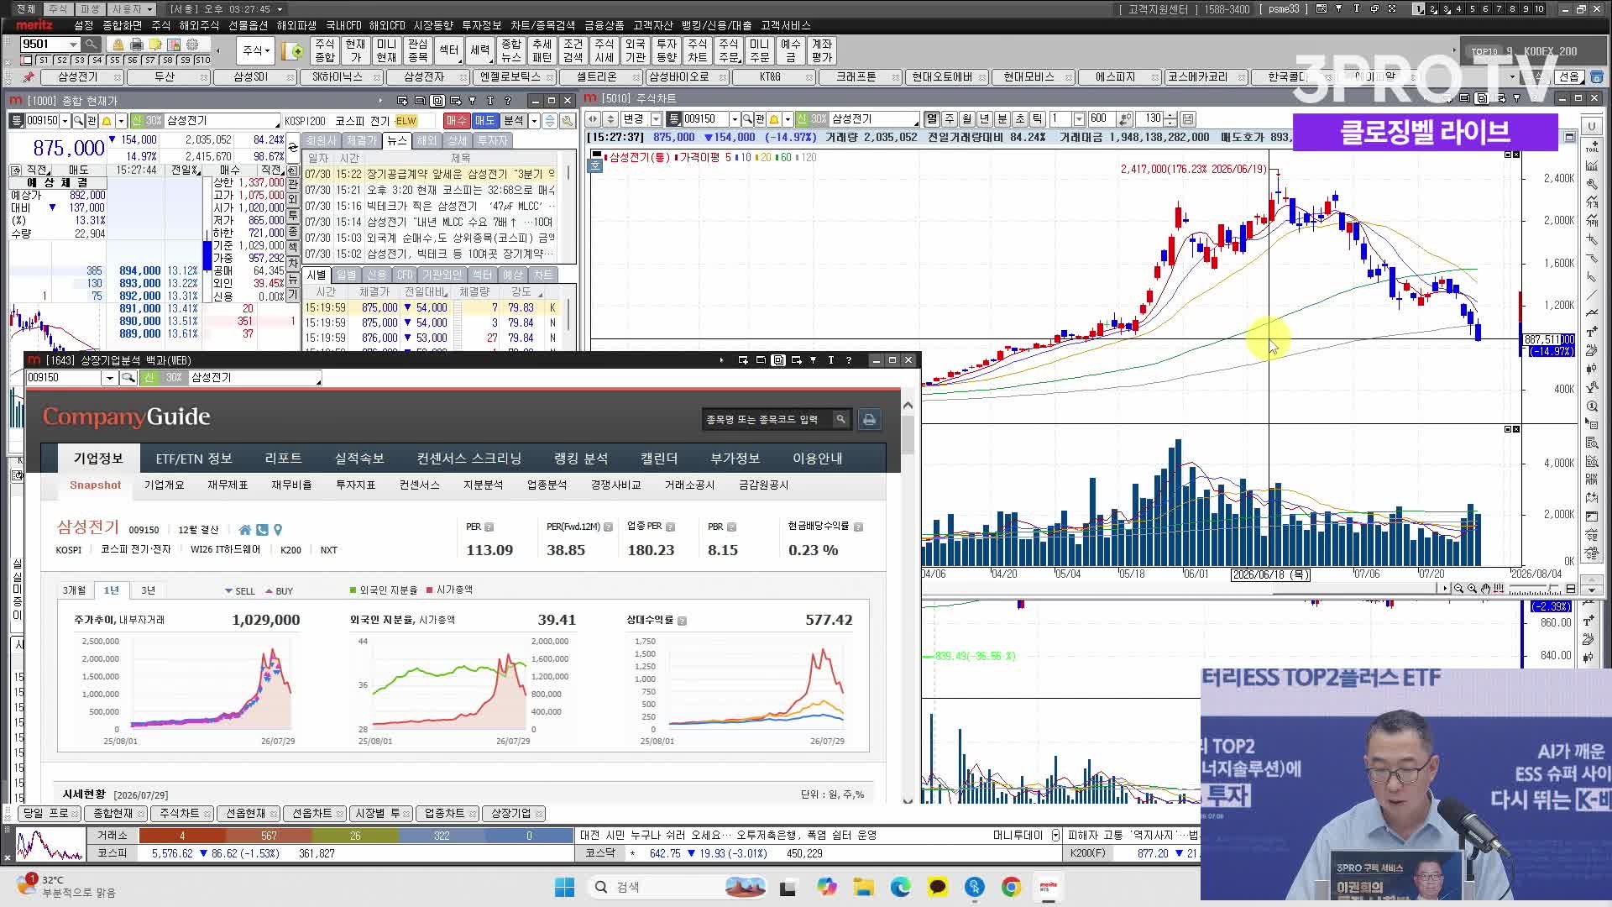Click the red pushpin icon on favorites bar
The height and width of the screenshot is (907, 1612).
tap(29, 76)
